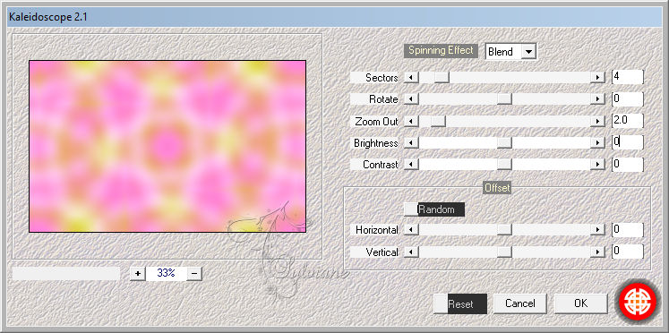Viewport: 669px width, 333px height.
Task: Increase Contrast with right arrow
Action: tap(597, 164)
